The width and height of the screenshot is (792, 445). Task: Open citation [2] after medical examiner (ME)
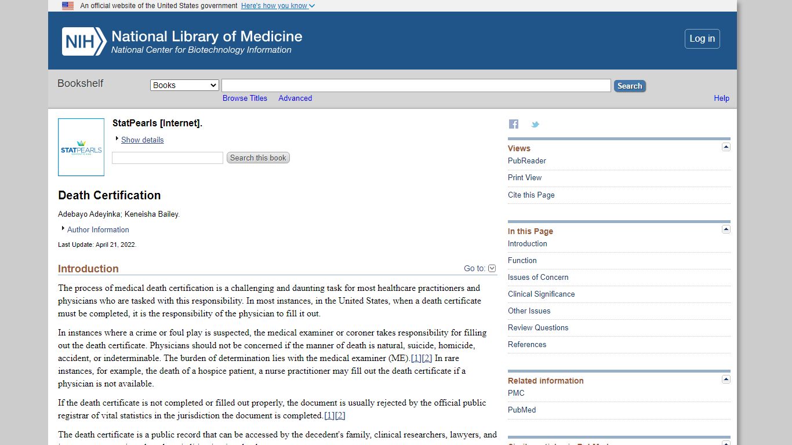click(x=427, y=358)
